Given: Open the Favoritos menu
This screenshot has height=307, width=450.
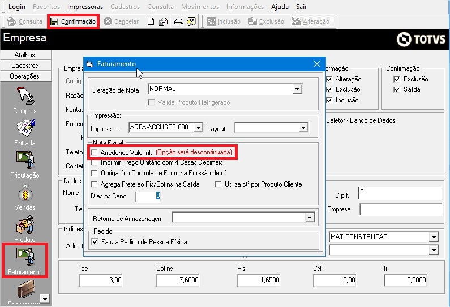Looking at the screenshot, I should 46,7.
